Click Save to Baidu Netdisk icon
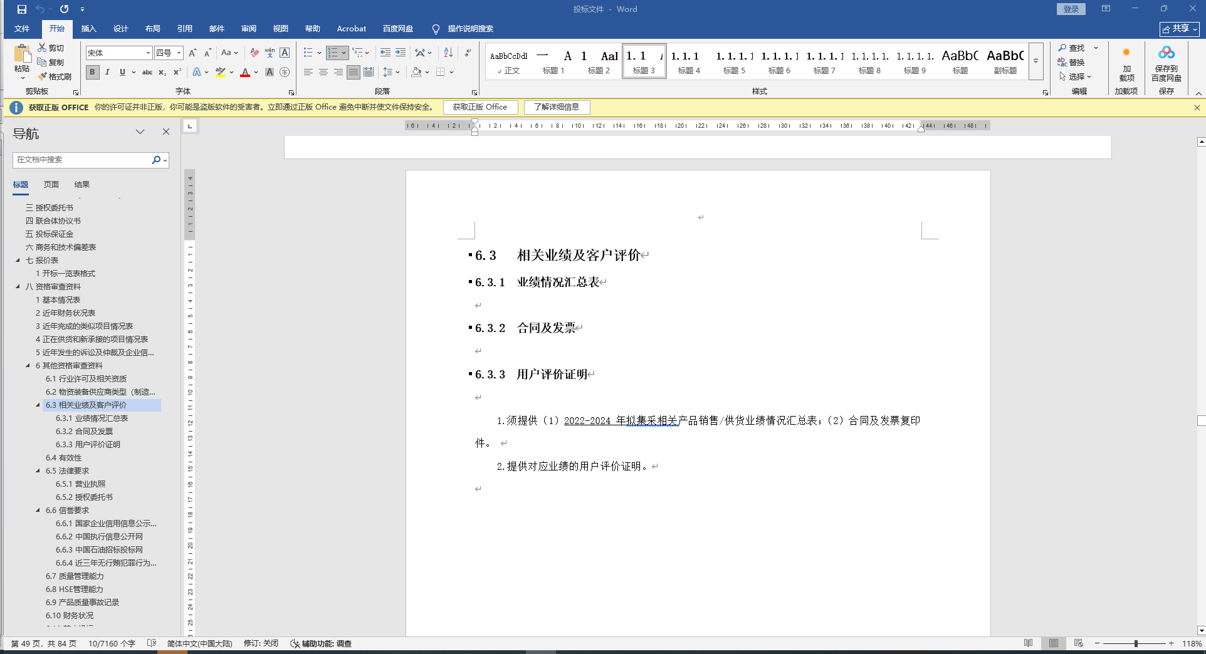 click(1166, 63)
